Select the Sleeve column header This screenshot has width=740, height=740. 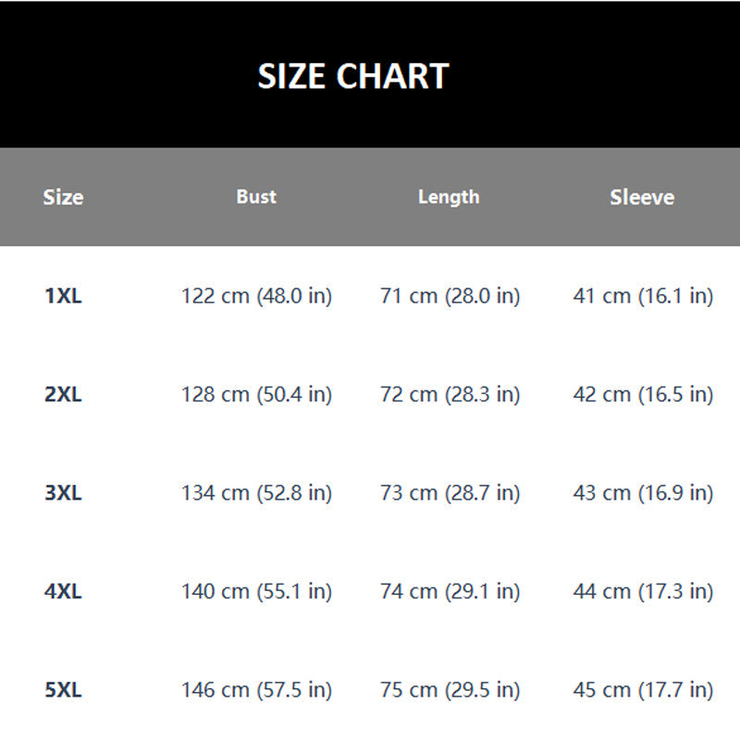(x=642, y=197)
